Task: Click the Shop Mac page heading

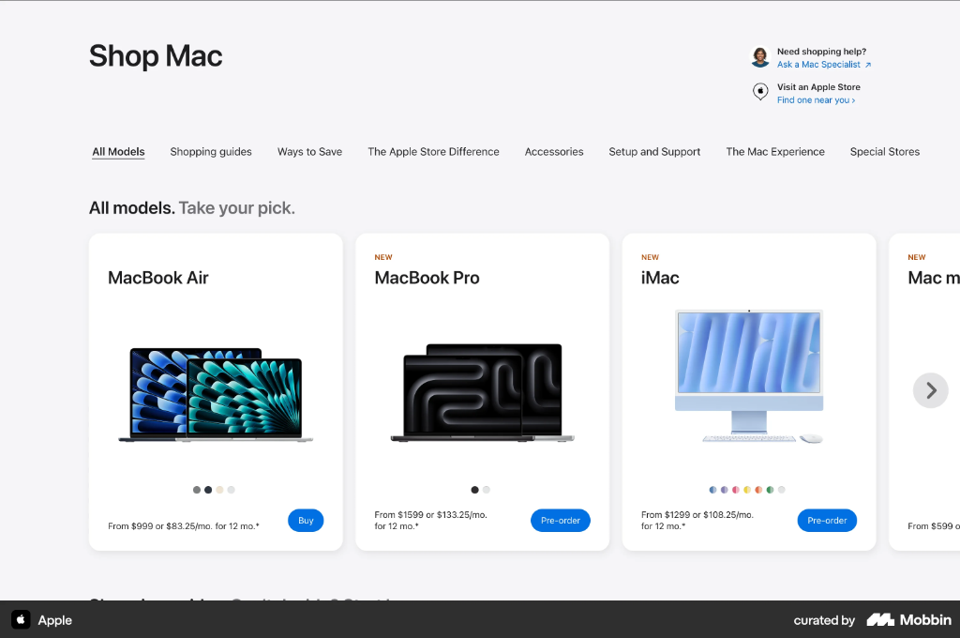Action: [156, 55]
